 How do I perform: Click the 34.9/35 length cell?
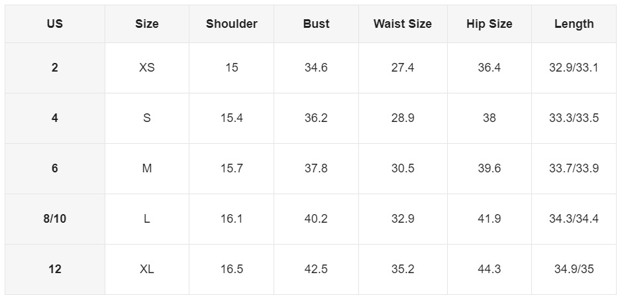click(x=574, y=269)
